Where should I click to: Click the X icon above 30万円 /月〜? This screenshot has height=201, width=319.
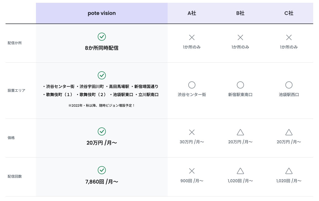pos(192,132)
